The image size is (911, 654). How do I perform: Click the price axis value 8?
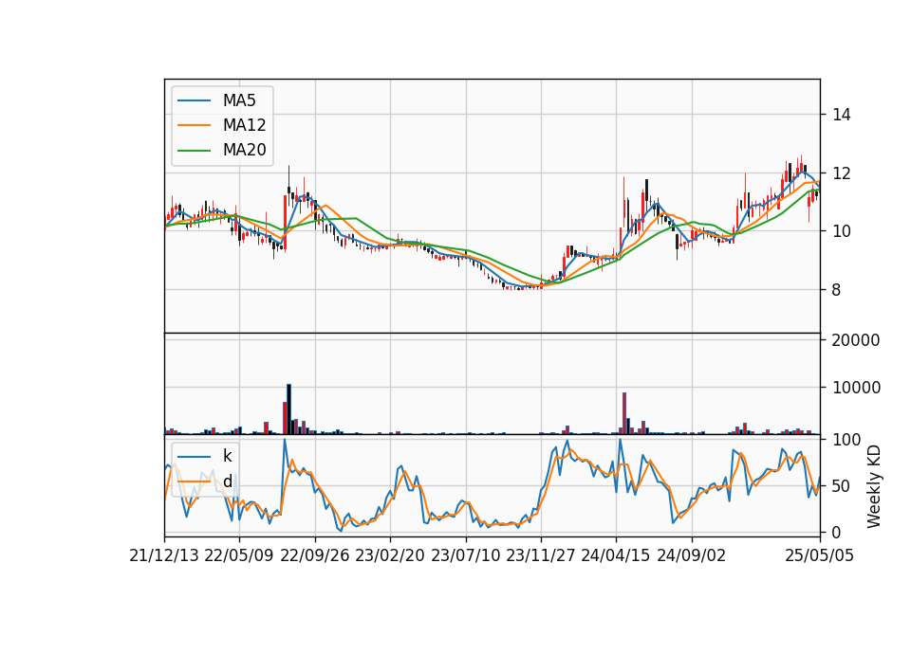click(x=836, y=290)
